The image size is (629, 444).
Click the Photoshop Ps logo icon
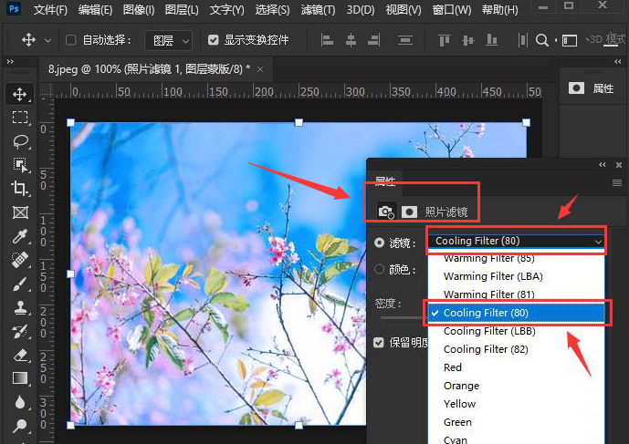pyautogui.click(x=14, y=8)
